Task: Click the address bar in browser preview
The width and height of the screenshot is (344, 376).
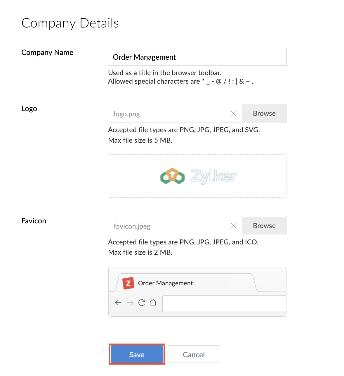Action: pos(224,304)
